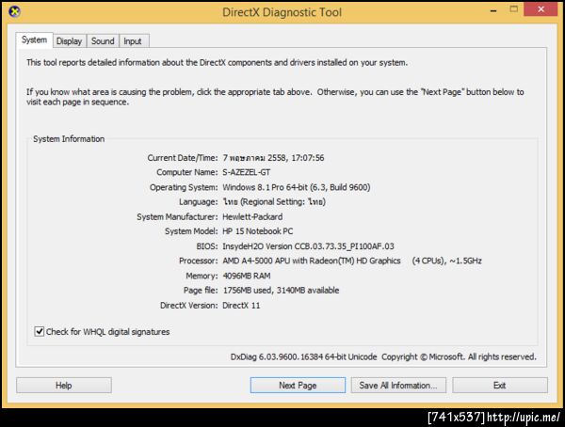Click the 'System Manufacturer:' field label
Image resolution: width=565 pixels, height=427 pixels.
point(177,216)
